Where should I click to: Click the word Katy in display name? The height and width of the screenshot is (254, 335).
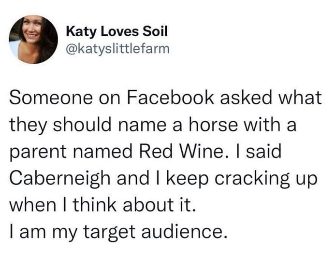[79, 32]
